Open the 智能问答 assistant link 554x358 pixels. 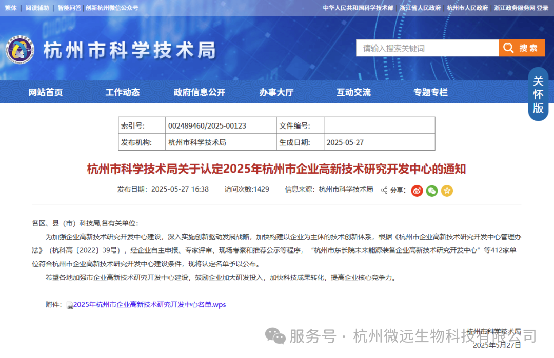pos(69,8)
